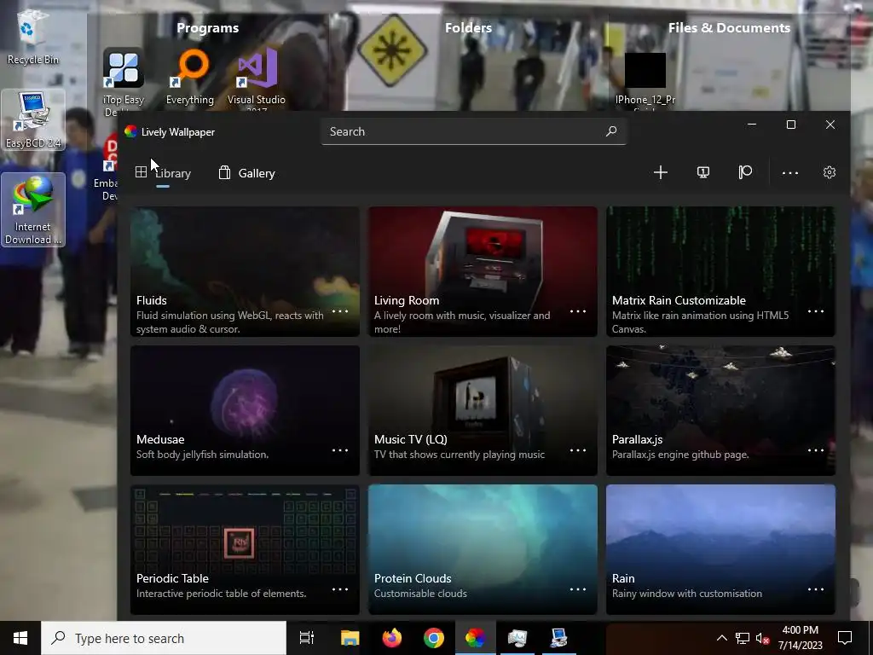Open the Windows Start menu
Viewport: 873px width, 655px height.
click(20, 638)
